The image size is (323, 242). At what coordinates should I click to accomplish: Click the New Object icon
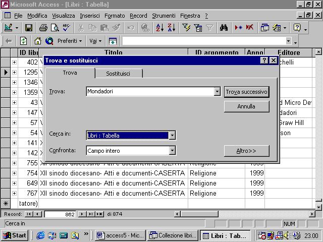tap(277, 28)
